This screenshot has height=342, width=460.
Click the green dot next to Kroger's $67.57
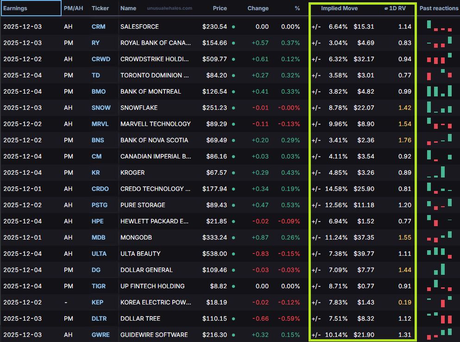pyautogui.click(x=233, y=173)
